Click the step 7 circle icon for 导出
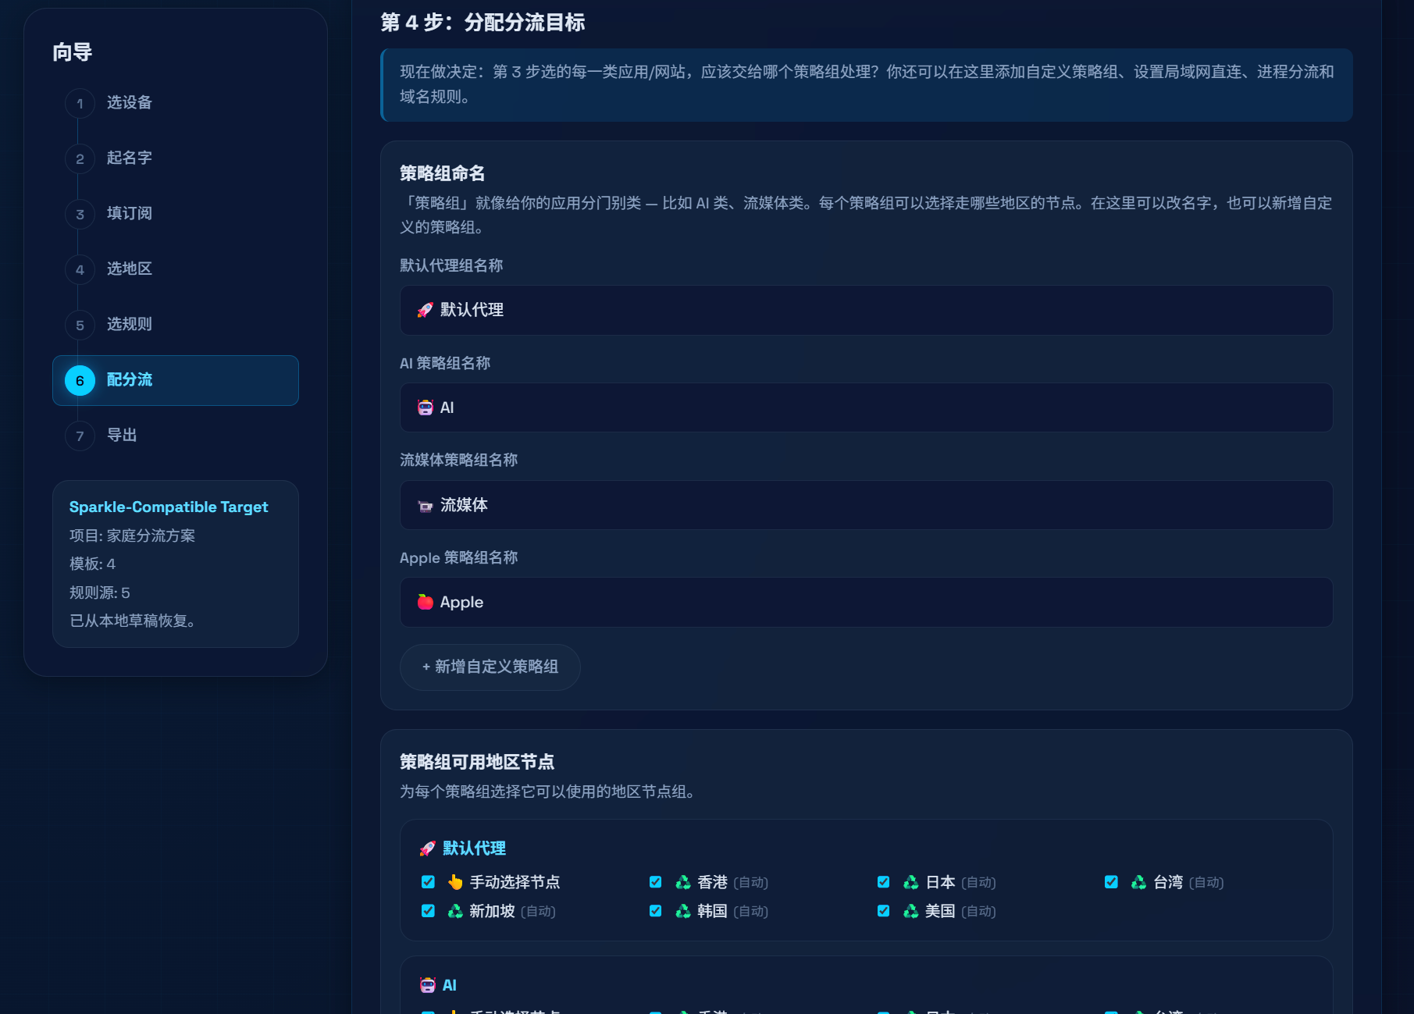1414x1014 pixels. tap(80, 436)
